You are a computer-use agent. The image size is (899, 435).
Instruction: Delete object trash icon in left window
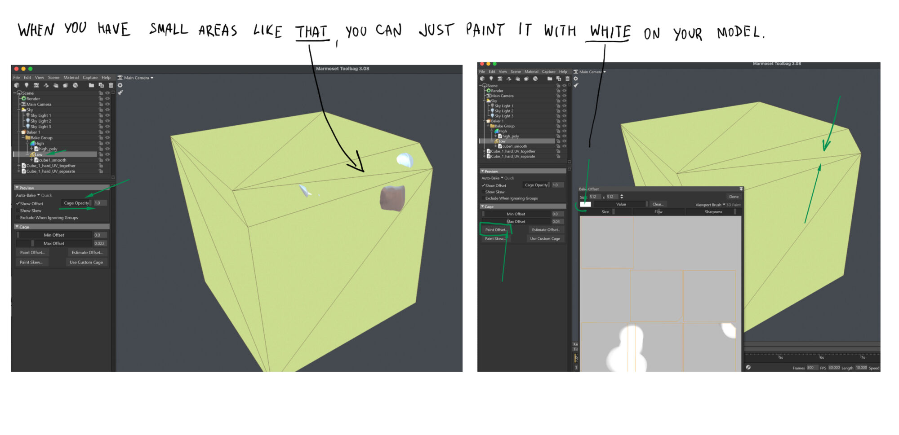click(x=111, y=85)
